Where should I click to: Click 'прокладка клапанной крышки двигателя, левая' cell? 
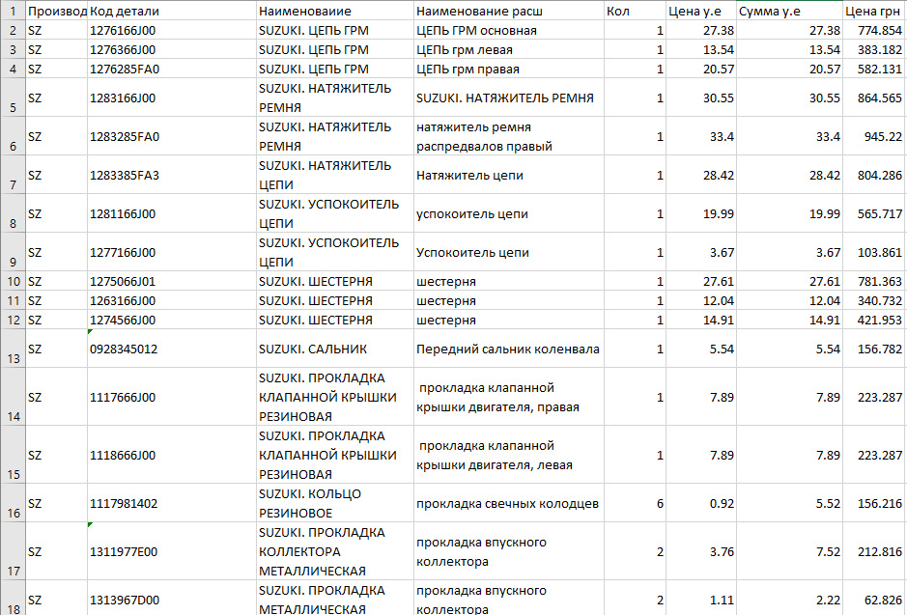click(509, 455)
